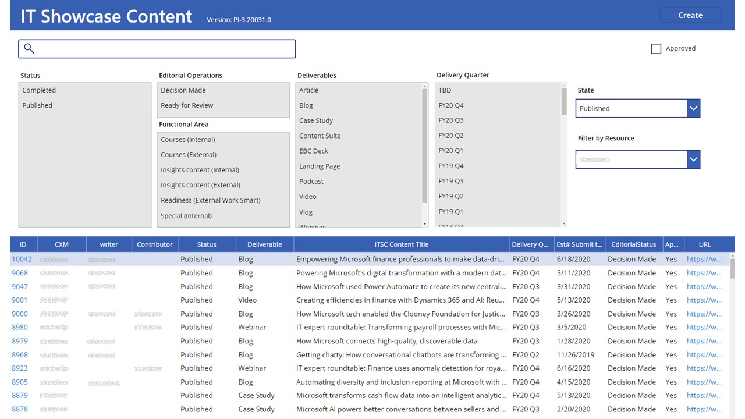Sort by the Status column header
Screen dimensions: 745x419
click(207, 244)
